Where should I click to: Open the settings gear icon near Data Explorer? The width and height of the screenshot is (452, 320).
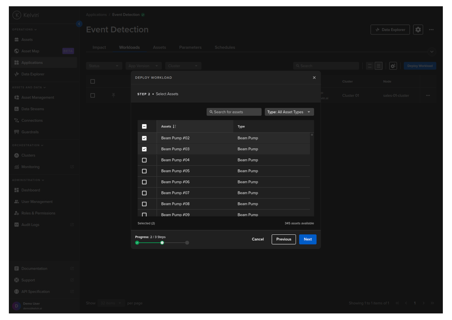[x=418, y=30]
